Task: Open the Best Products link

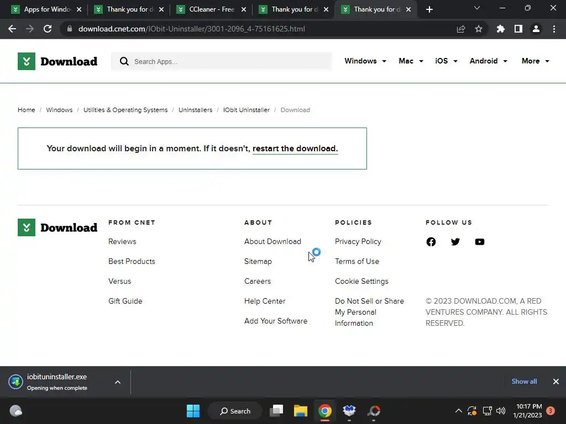Action: (x=132, y=261)
